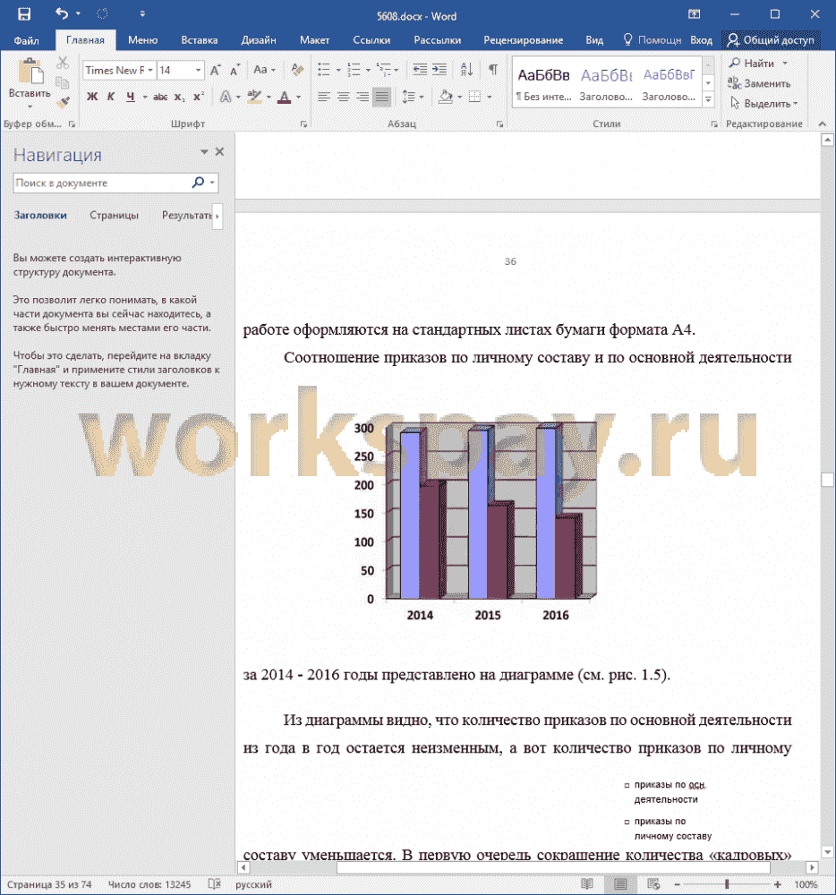Toggle bold formatting Ж
Image resolution: width=836 pixels, height=895 pixels.
pos(92,97)
